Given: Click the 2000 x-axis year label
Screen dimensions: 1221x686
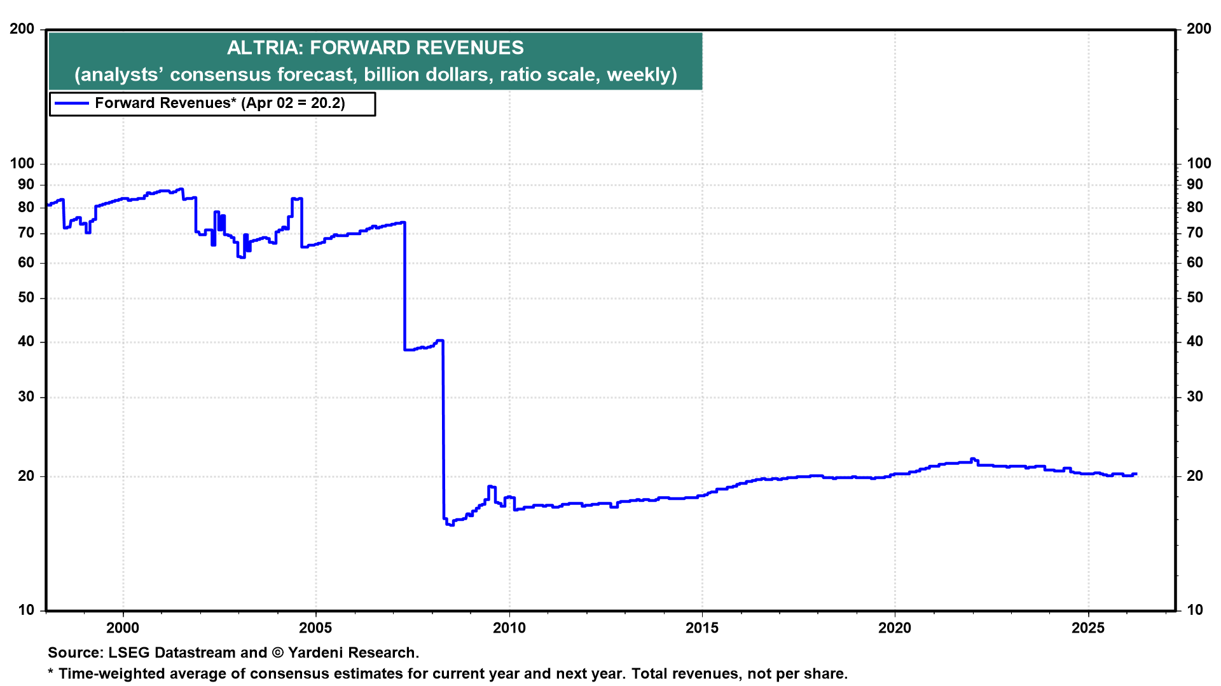Looking at the screenshot, I should pos(123,628).
